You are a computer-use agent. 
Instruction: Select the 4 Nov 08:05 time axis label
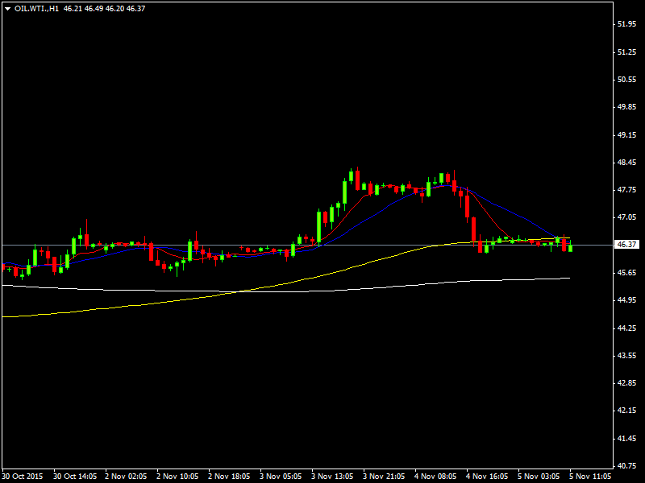click(x=435, y=477)
